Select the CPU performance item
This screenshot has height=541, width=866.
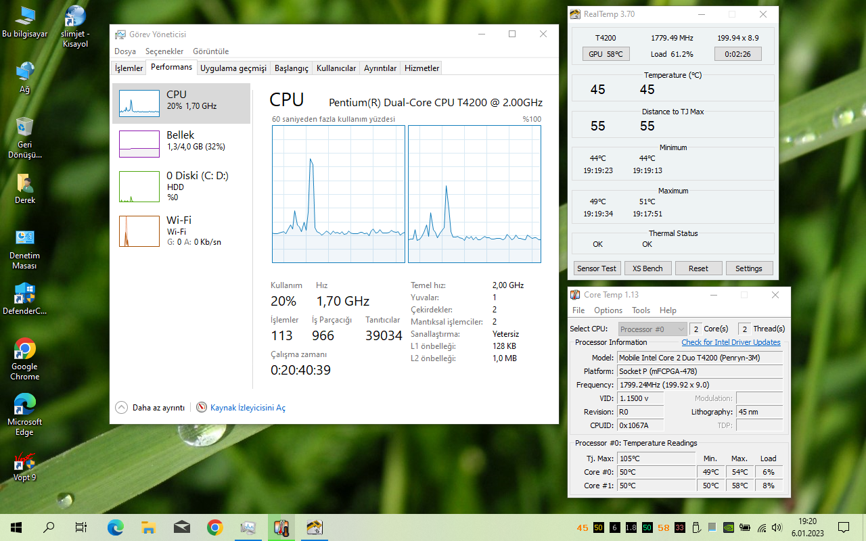pyautogui.click(x=181, y=103)
